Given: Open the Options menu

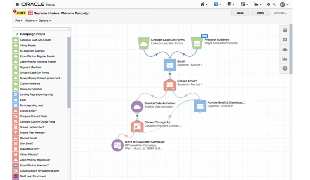Looking at the screenshot, I should 44,20.
